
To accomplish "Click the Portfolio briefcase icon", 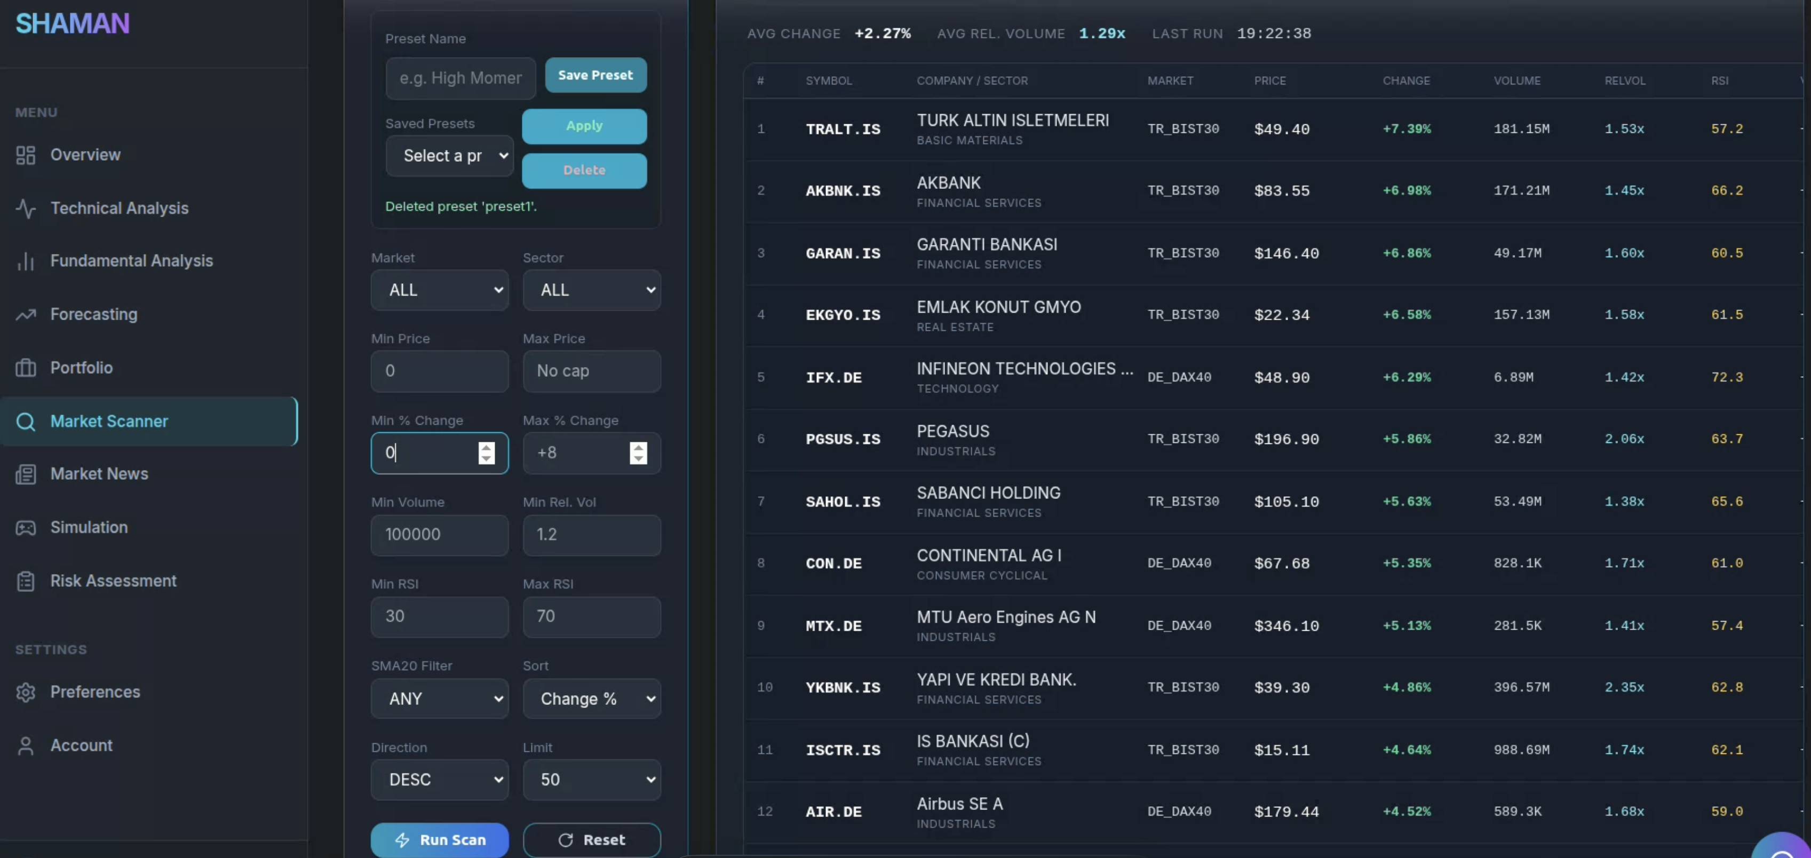I will click(25, 368).
